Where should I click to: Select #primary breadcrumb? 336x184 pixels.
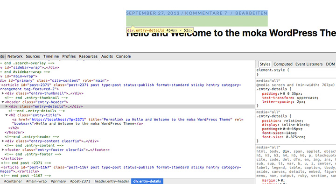click(x=58, y=181)
